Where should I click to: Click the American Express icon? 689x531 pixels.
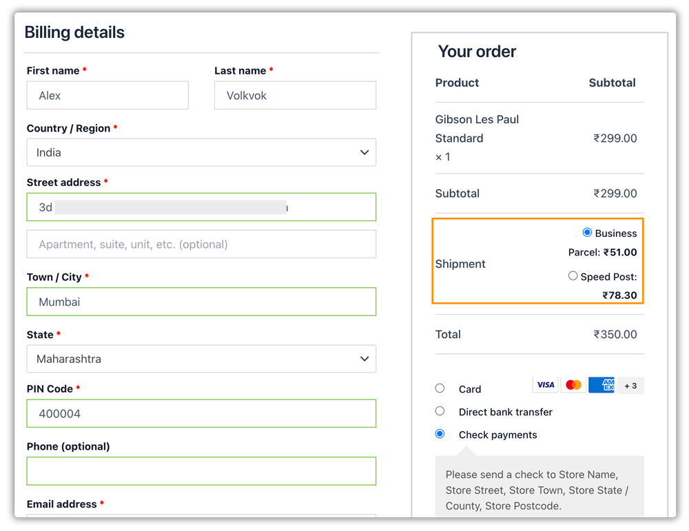[601, 385]
